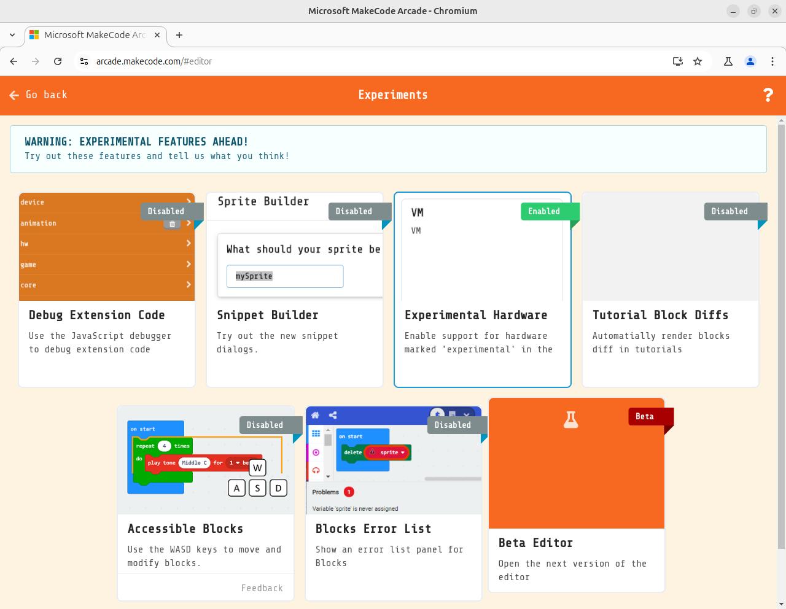786x609 pixels.
Task: Click the Snippet Builder preview image
Action: pyautogui.click(x=295, y=247)
